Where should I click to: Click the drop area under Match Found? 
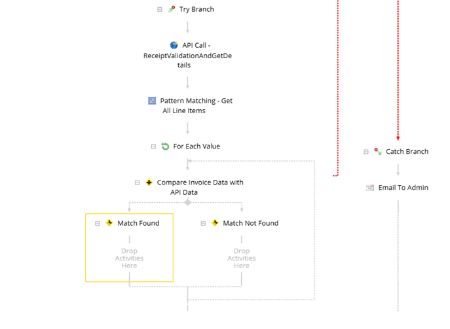coord(129,258)
